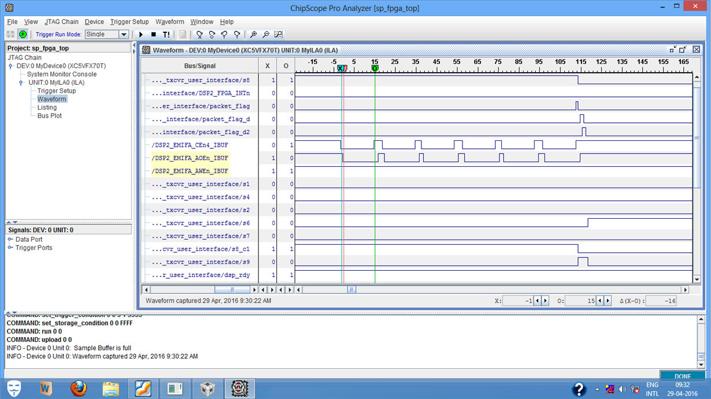This screenshot has height=399, width=711.
Task: Click the Go to X cursor icon
Action: (199, 35)
